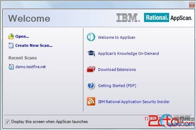Click the IBM logo in header
196x130 pixels.
tap(128, 18)
